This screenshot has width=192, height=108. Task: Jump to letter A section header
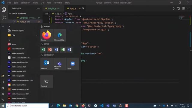9,40
